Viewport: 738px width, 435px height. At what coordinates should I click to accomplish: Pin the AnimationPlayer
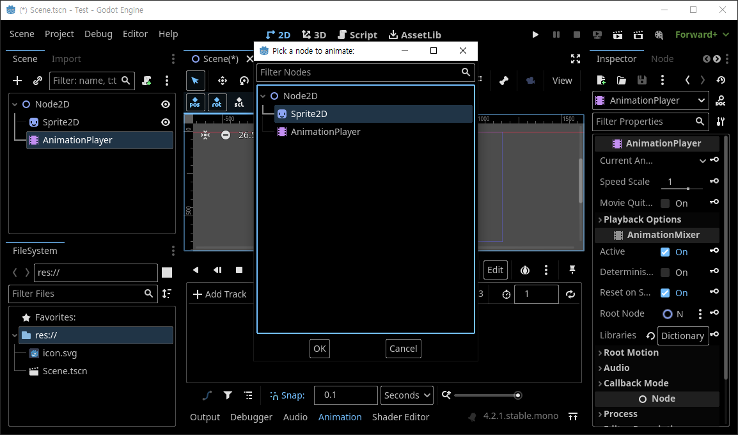pyautogui.click(x=572, y=270)
